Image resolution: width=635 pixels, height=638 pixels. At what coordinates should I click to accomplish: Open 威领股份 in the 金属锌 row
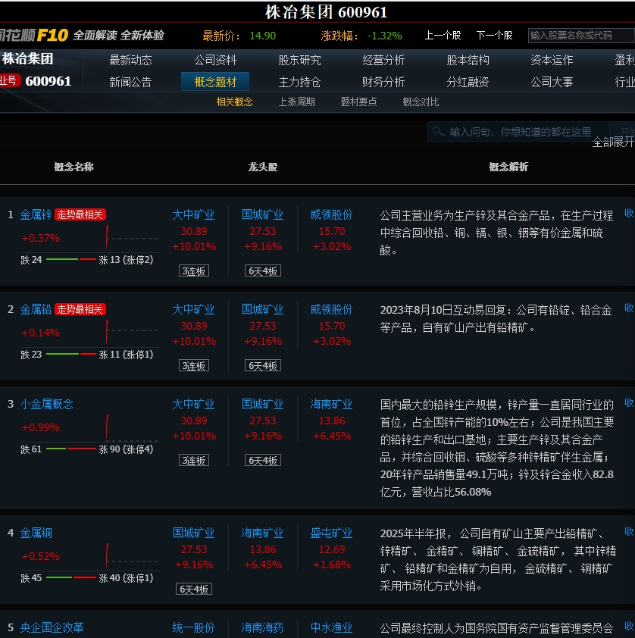coord(332,214)
